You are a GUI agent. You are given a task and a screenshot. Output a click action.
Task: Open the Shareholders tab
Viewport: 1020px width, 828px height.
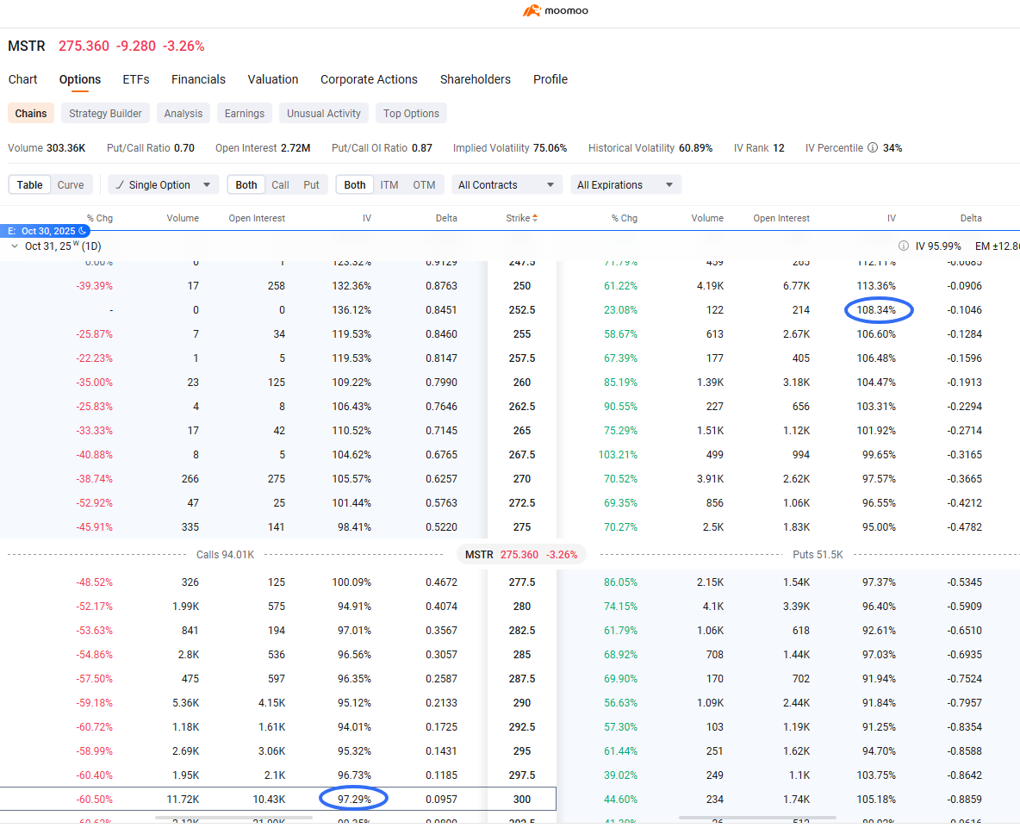pos(476,79)
